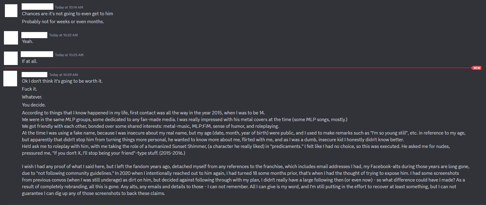Image resolution: width=486 pixels, height=205 pixels.
Task: Click redacted username at 10:59 AM
Action: pos(34,74)
